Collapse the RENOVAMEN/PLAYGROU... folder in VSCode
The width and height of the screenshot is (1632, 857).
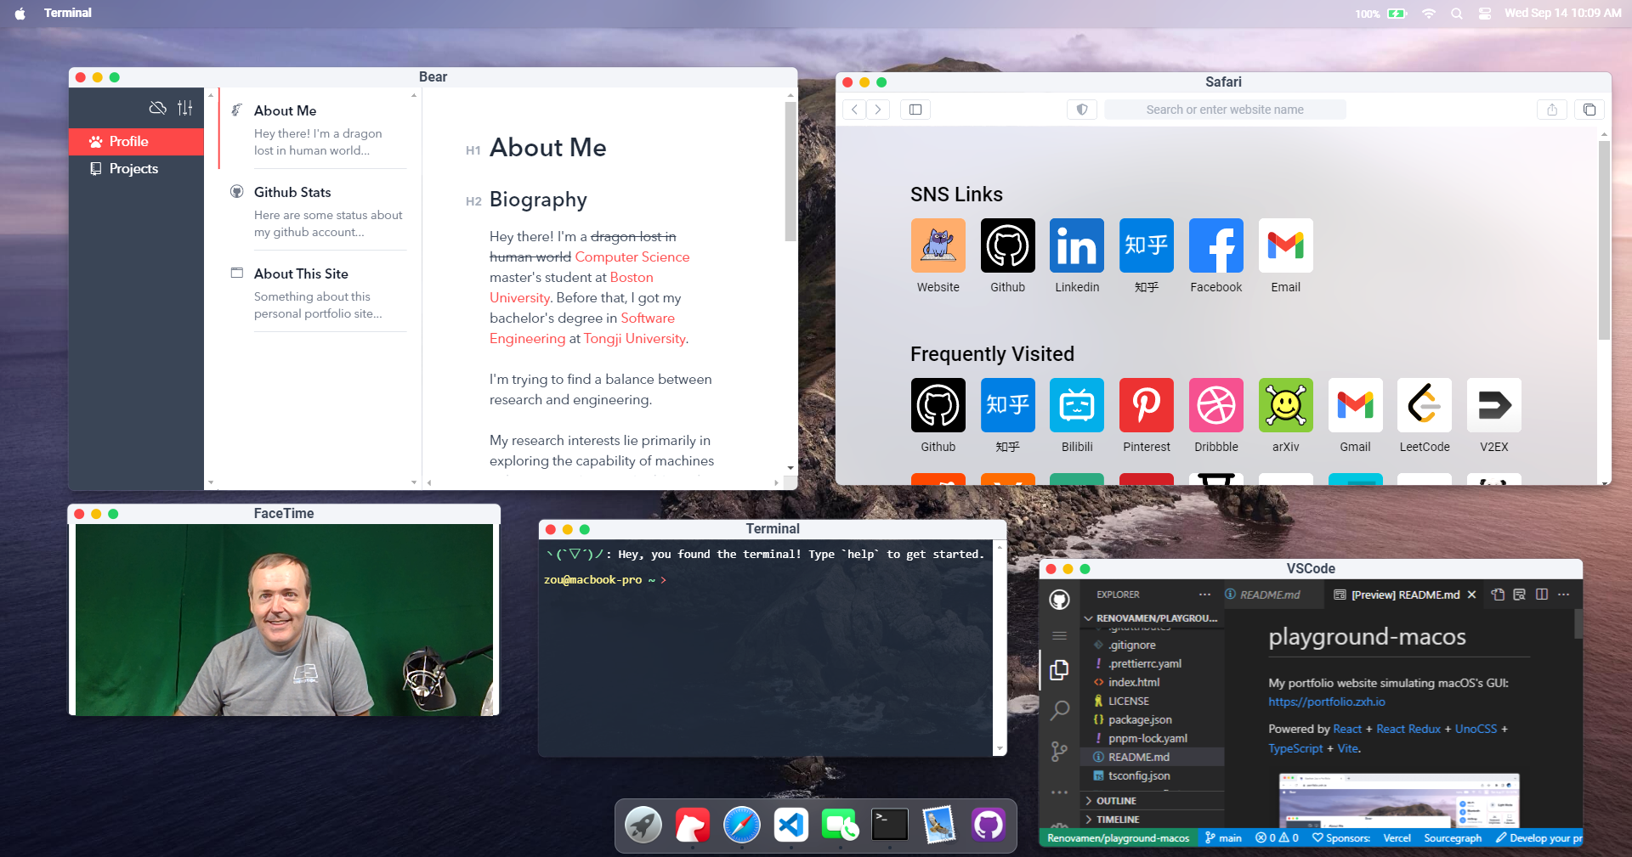(x=1153, y=618)
